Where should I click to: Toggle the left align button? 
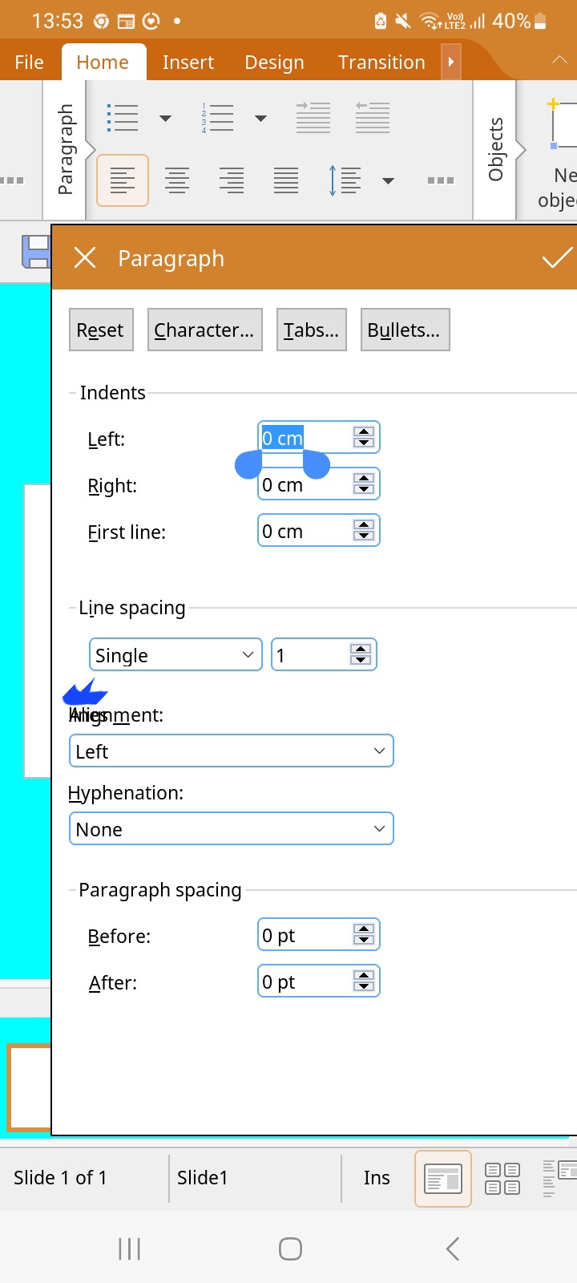coord(123,180)
